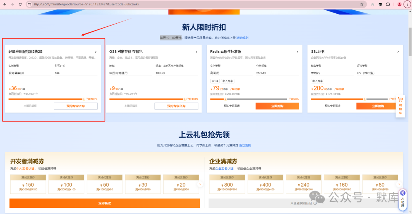Click 立即抢购 on the Redis card
Screen dimensions: 412x214
tap(277, 106)
